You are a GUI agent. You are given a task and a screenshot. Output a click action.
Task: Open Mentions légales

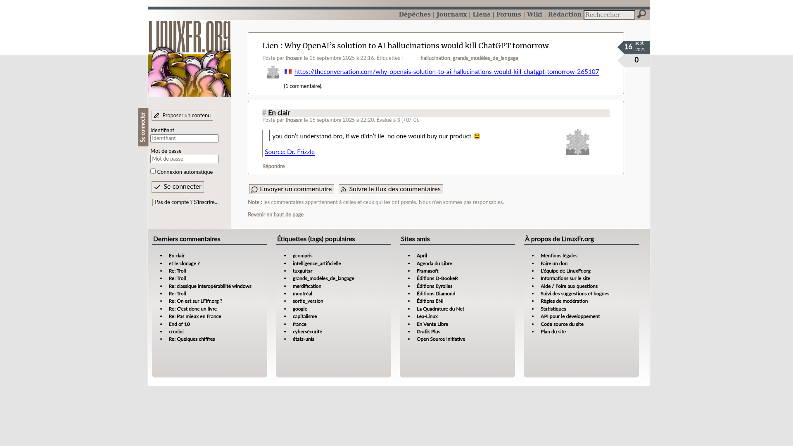click(559, 256)
